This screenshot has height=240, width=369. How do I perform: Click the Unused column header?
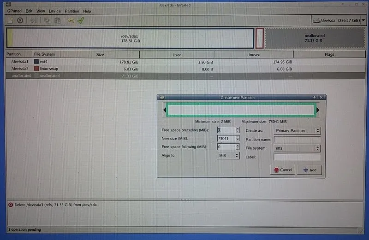[254, 55]
